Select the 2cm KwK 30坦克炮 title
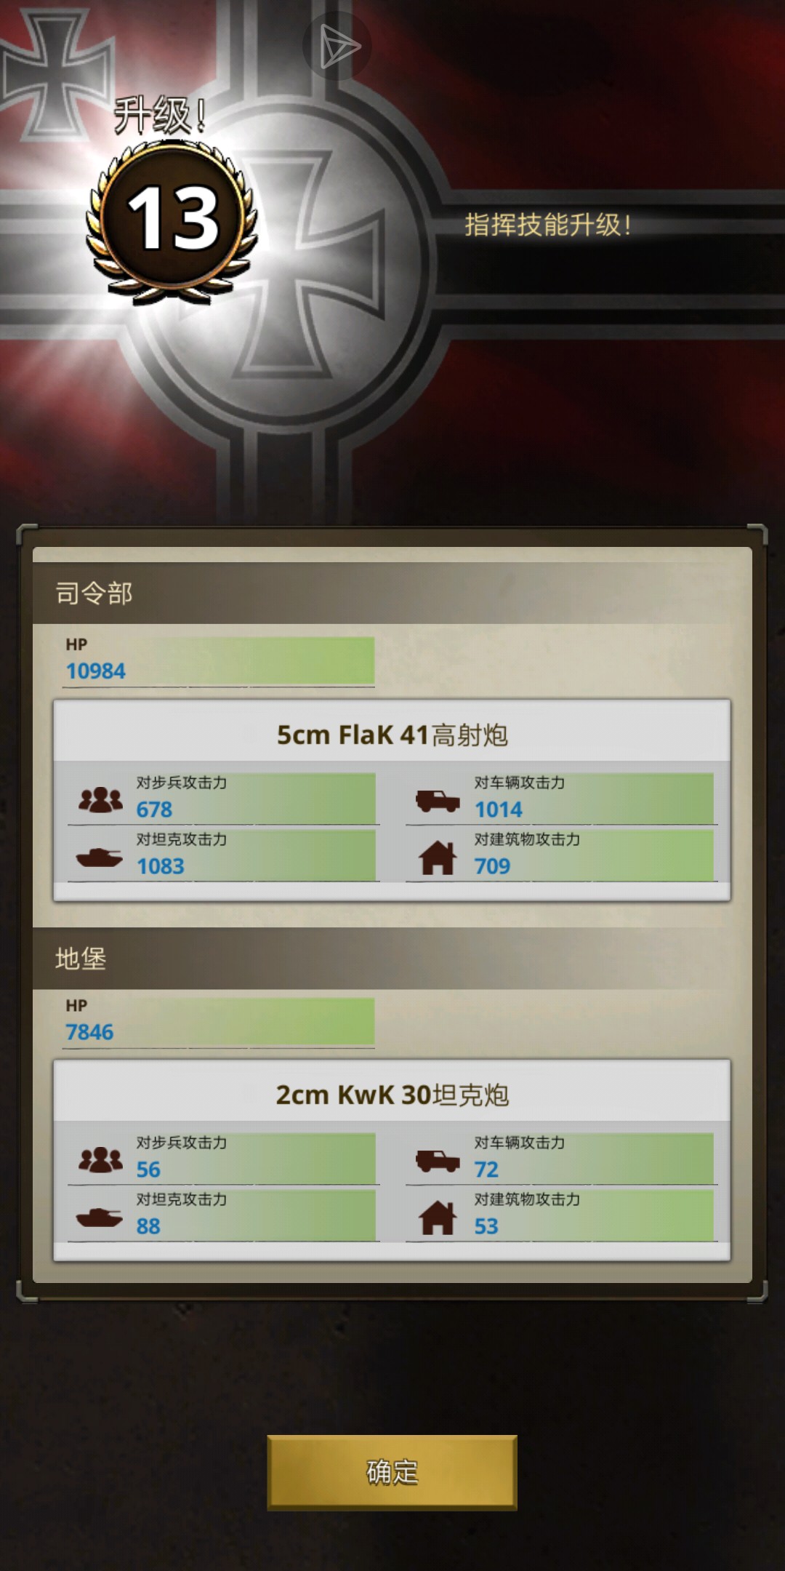The image size is (785, 1571). tap(392, 1095)
